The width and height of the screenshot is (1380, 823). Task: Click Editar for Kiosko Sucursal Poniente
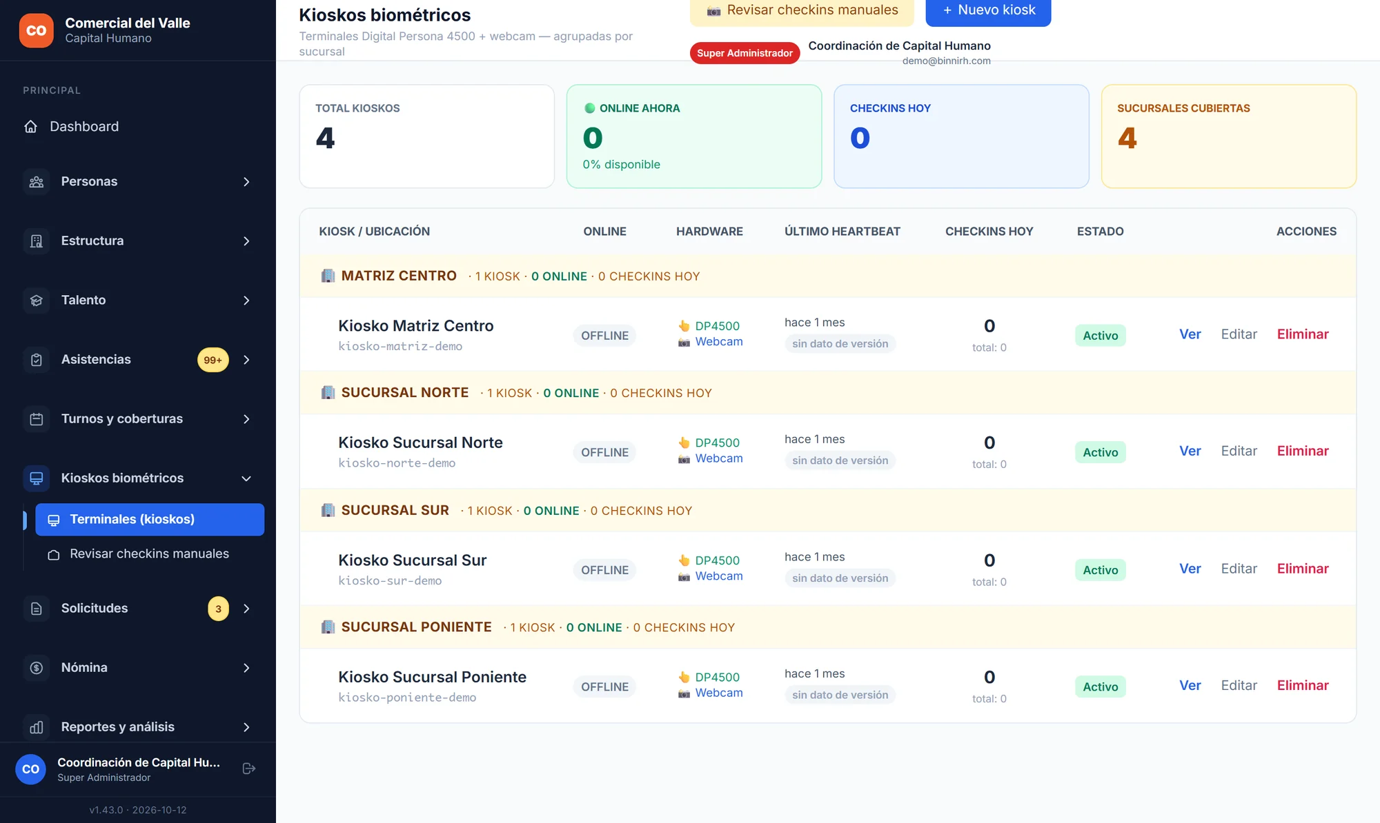click(1239, 685)
